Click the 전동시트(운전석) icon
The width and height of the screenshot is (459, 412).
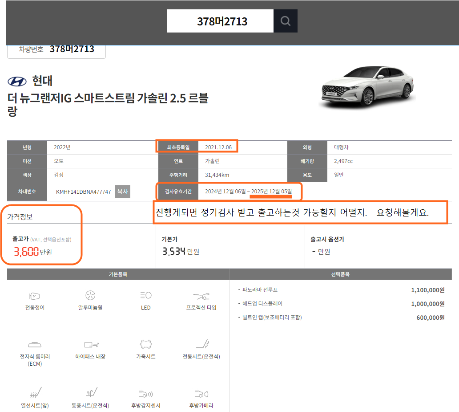[201, 344]
